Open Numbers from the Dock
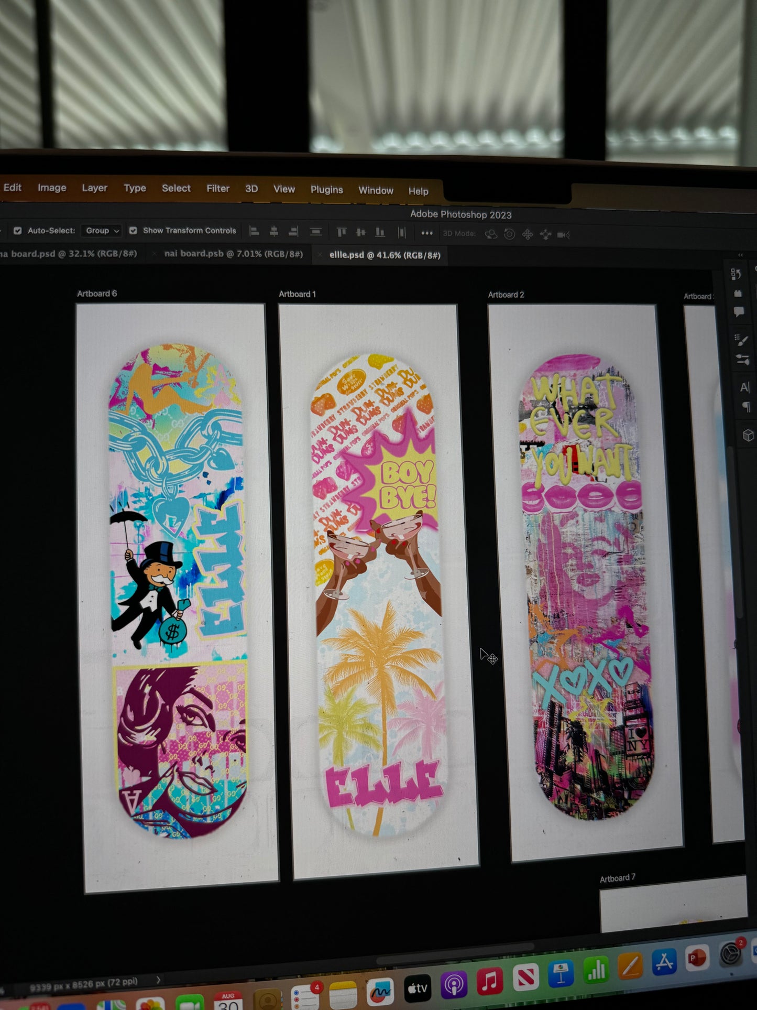The width and height of the screenshot is (757, 1010). [x=596, y=970]
